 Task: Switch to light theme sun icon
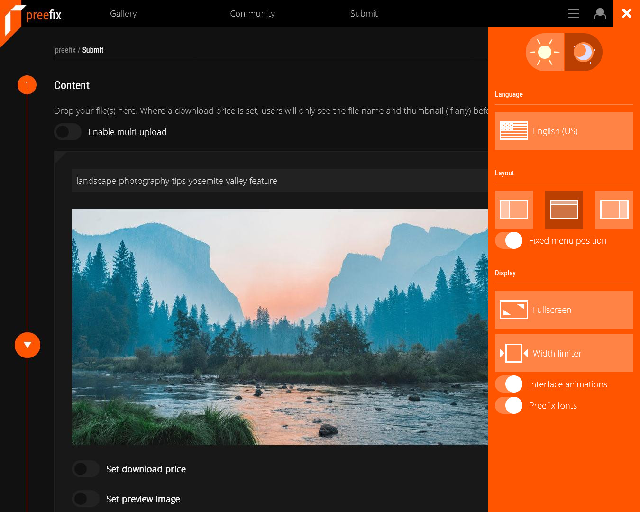point(545,52)
